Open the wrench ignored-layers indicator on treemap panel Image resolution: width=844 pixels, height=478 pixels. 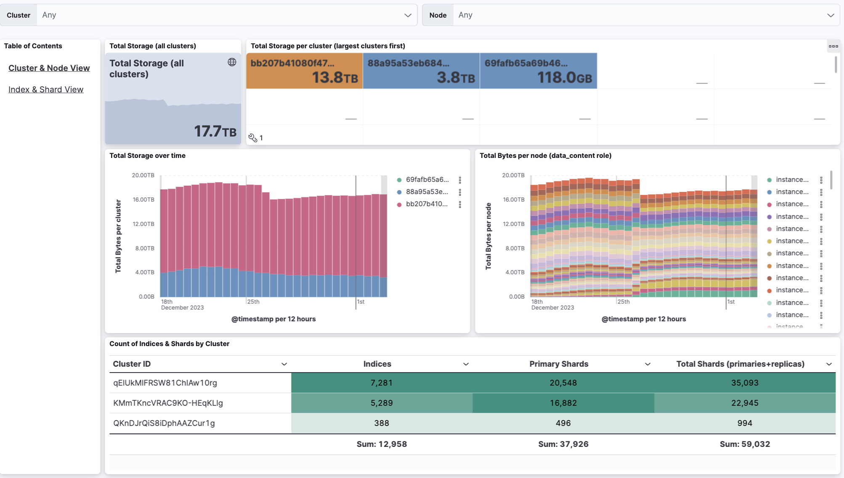(x=253, y=138)
